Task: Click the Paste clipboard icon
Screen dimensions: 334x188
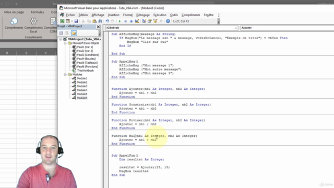Action: (94, 21)
